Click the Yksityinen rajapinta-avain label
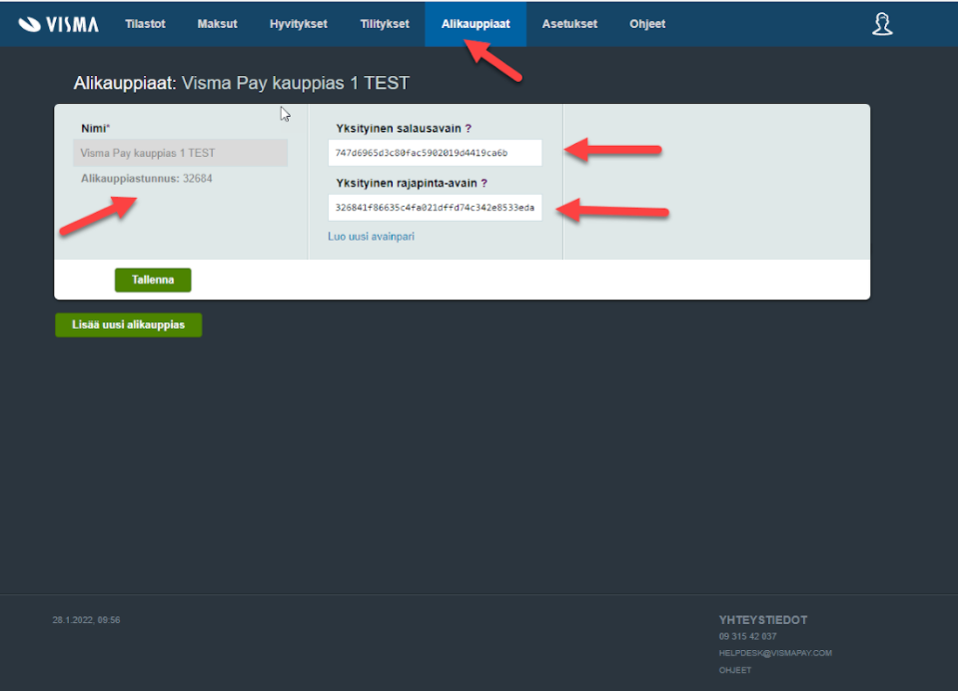 (x=407, y=183)
